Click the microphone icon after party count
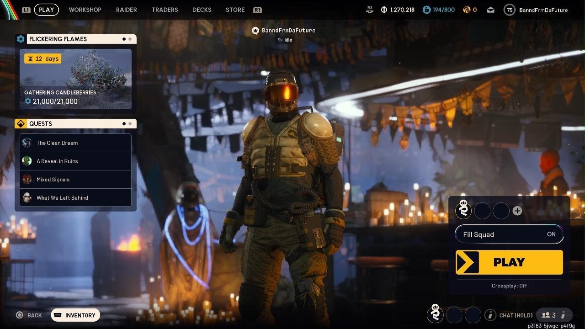 click(563, 315)
